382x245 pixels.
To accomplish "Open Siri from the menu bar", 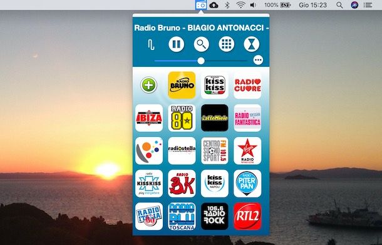I will pyautogui.click(x=354, y=5).
